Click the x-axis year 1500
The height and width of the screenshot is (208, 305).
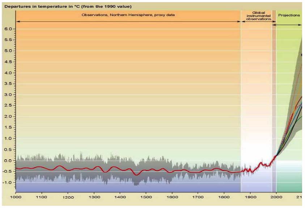coord(146,197)
